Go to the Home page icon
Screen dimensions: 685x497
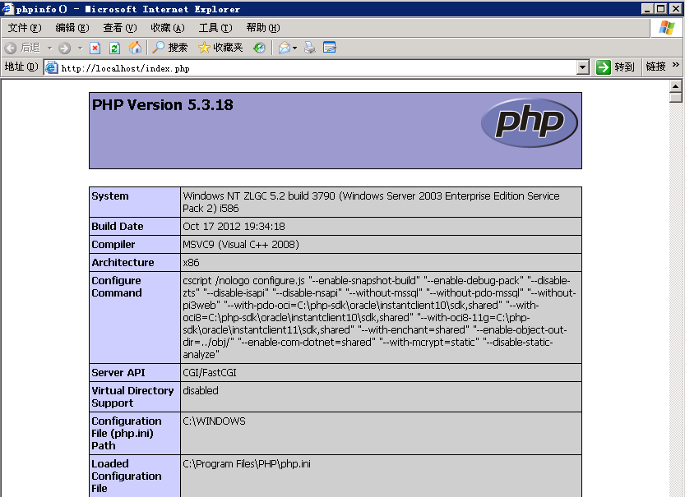(135, 48)
